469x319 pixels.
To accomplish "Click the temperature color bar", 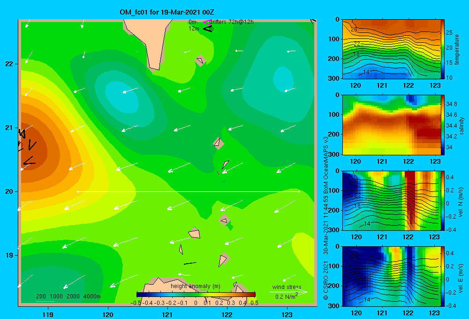I will click(443, 49).
